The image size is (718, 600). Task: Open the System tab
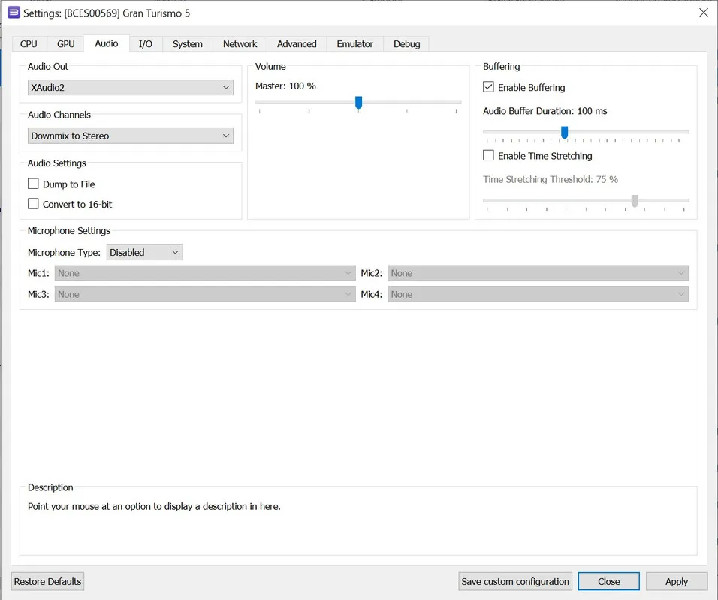pyautogui.click(x=187, y=44)
